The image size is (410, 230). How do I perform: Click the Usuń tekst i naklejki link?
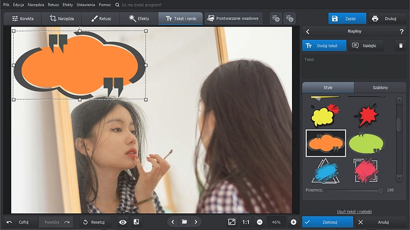click(x=354, y=212)
